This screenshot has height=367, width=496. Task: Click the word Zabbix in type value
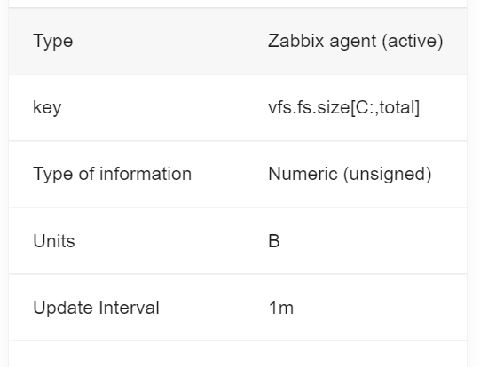pos(295,41)
